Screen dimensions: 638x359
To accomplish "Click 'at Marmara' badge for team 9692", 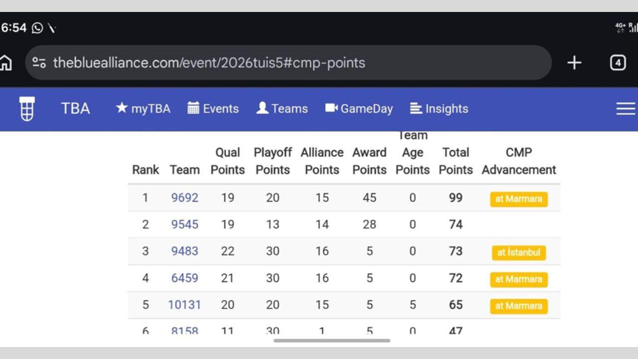I will 518,199.
